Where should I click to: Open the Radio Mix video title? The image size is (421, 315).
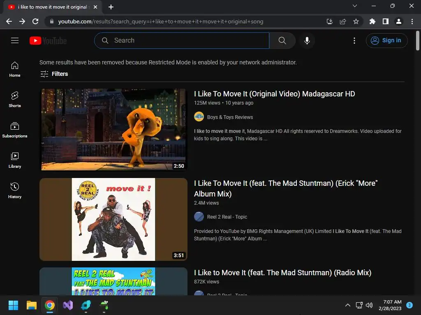[283, 273]
